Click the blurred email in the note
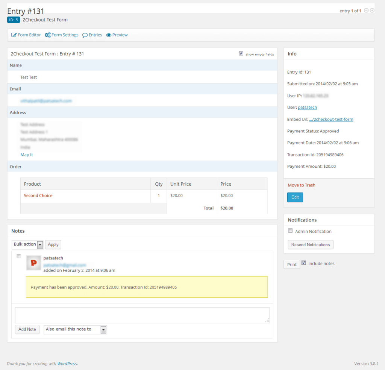385x370 pixels. click(x=65, y=265)
